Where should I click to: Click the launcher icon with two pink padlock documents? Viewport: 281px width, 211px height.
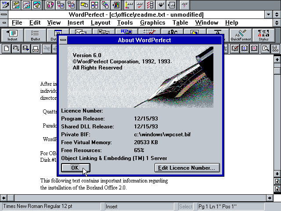pos(50,5)
